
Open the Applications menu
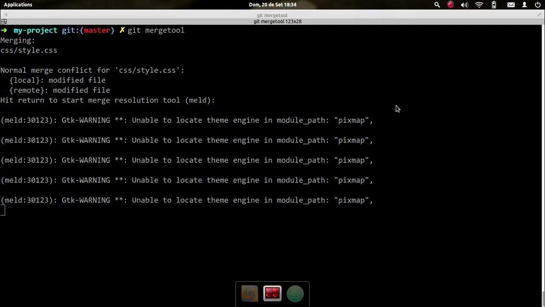(18, 5)
